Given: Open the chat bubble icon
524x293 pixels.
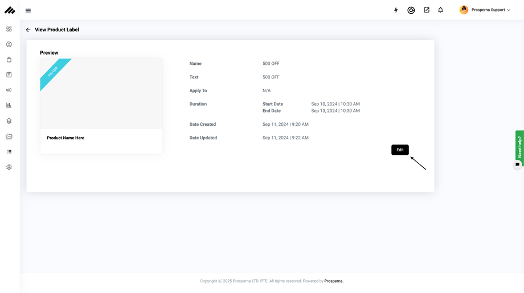Looking at the screenshot, I should 517,164.
